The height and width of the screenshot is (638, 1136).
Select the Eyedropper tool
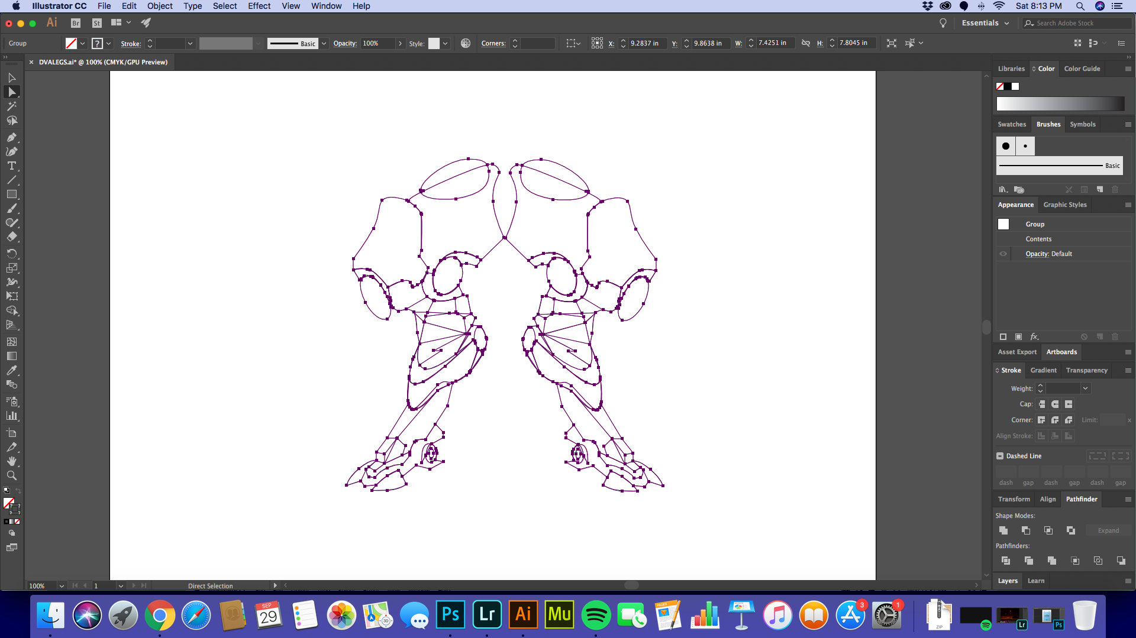pos(11,370)
